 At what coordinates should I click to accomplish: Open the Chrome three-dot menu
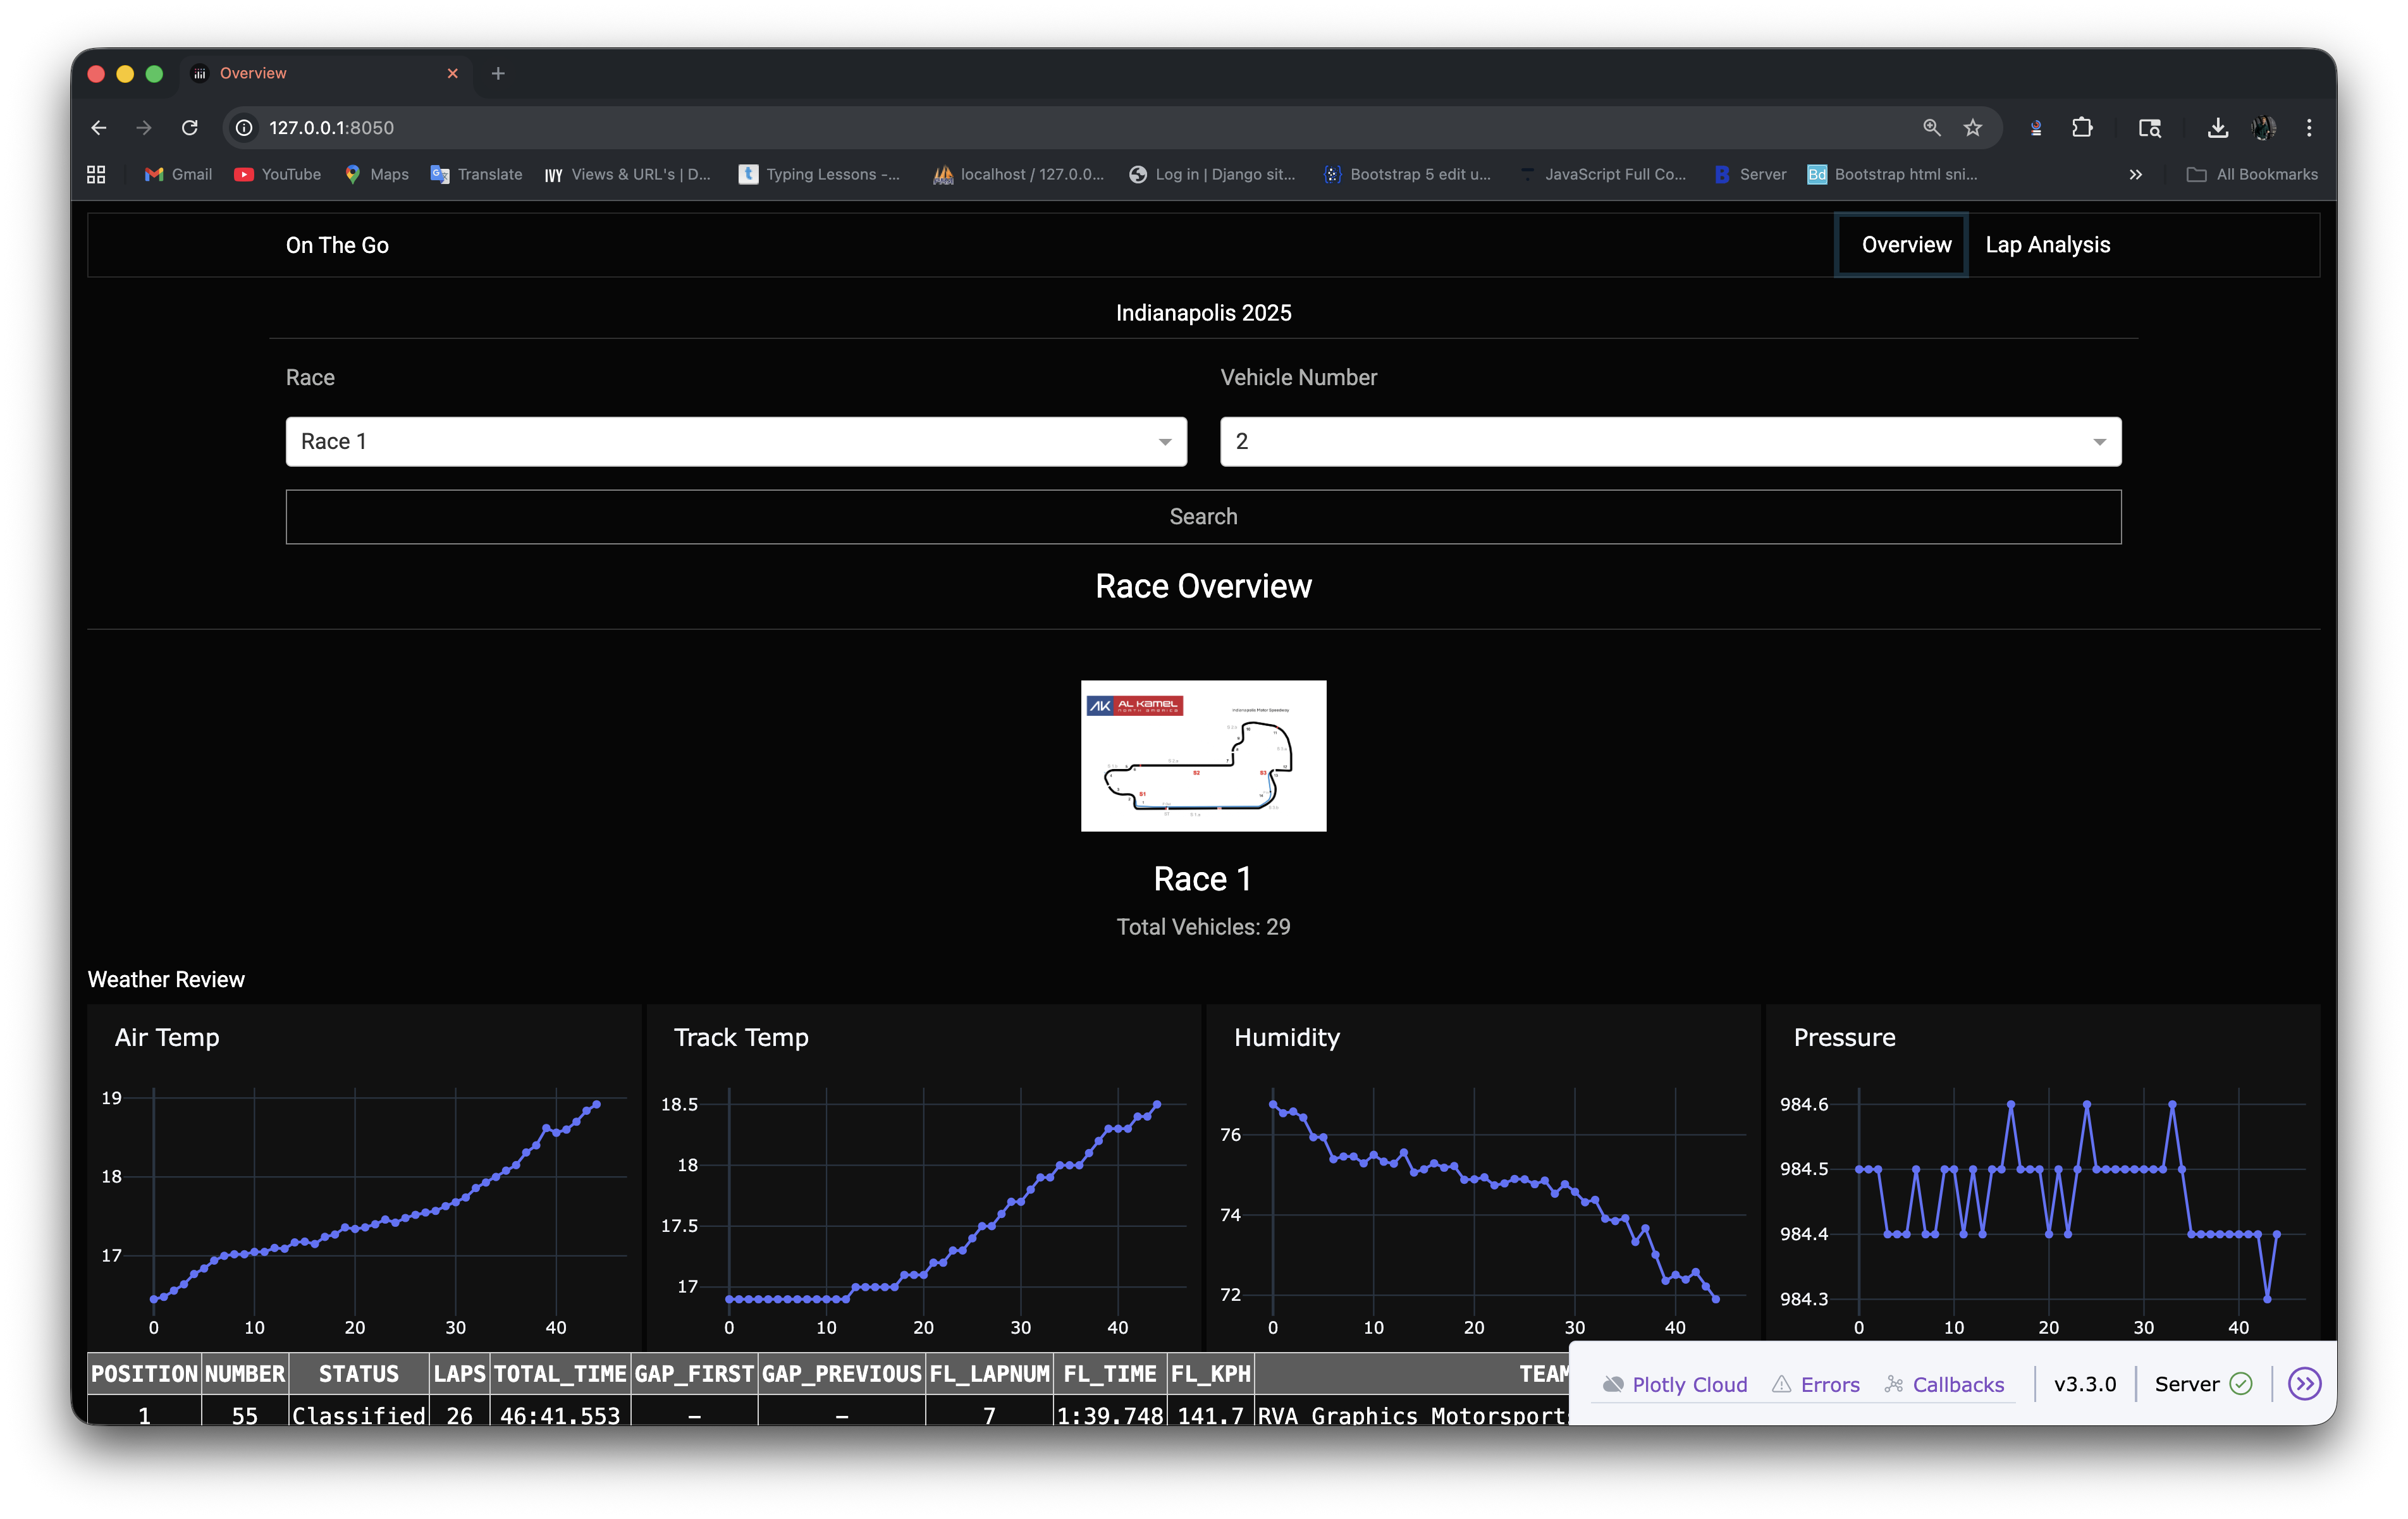click(x=2308, y=128)
